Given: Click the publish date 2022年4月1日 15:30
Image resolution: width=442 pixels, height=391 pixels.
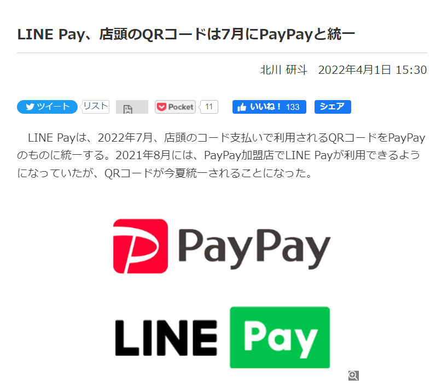Looking at the screenshot, I should point(373,70).
